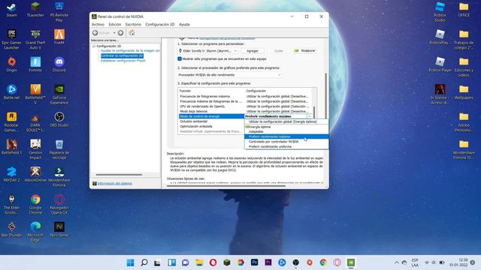Choose Controlado por controlador NVIDIA option
Screen dimensions: 481x270
coord(286,142)
